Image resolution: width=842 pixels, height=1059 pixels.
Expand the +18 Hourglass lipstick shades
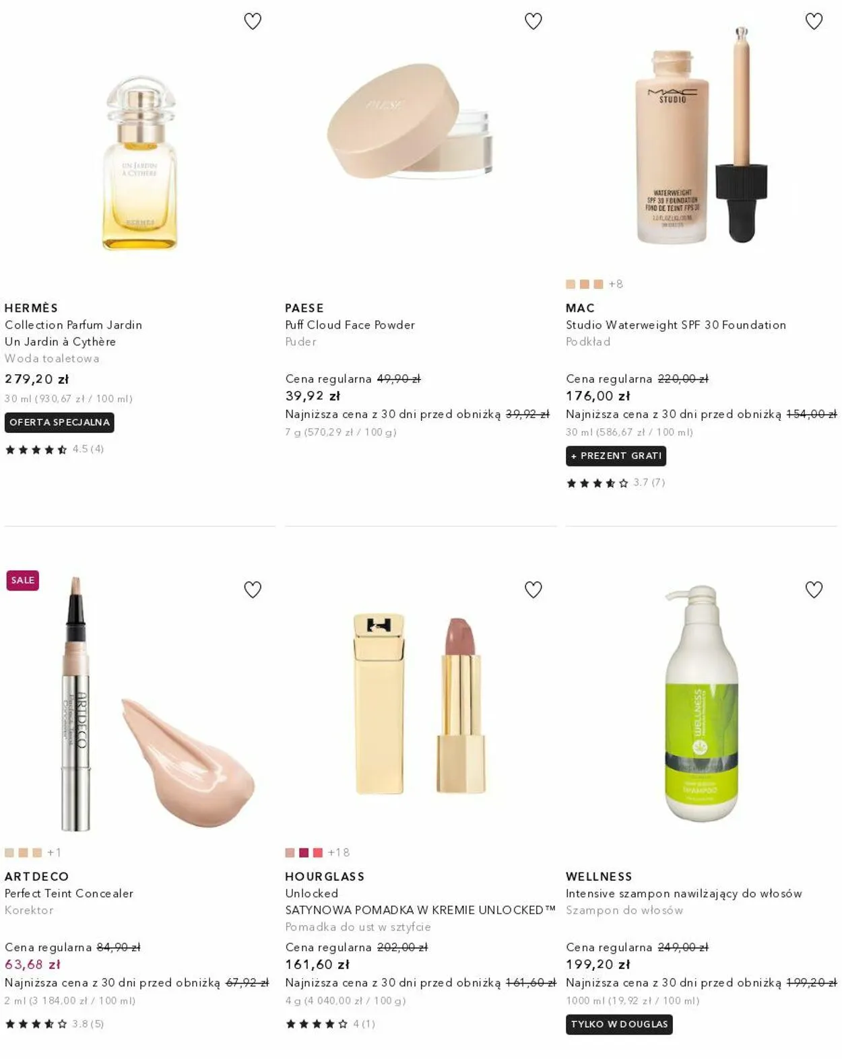(x=339, y=852)
